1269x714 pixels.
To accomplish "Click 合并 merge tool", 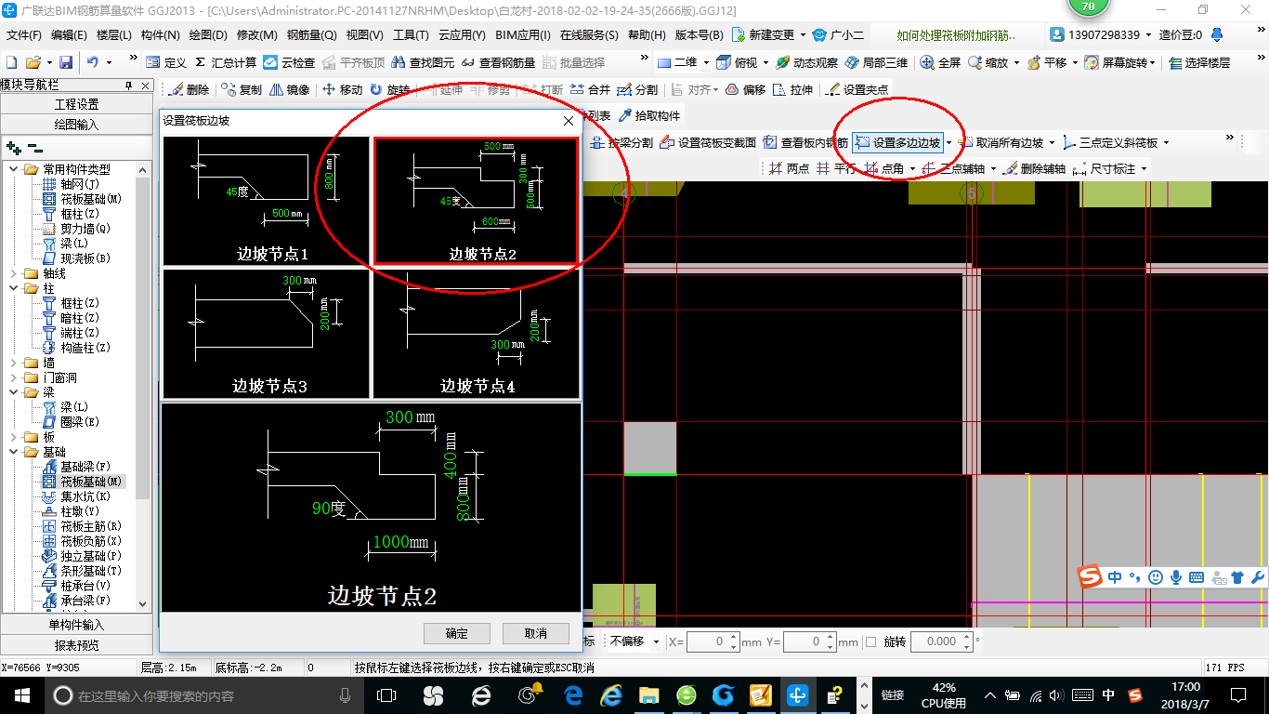I will [x=591, y=90].
